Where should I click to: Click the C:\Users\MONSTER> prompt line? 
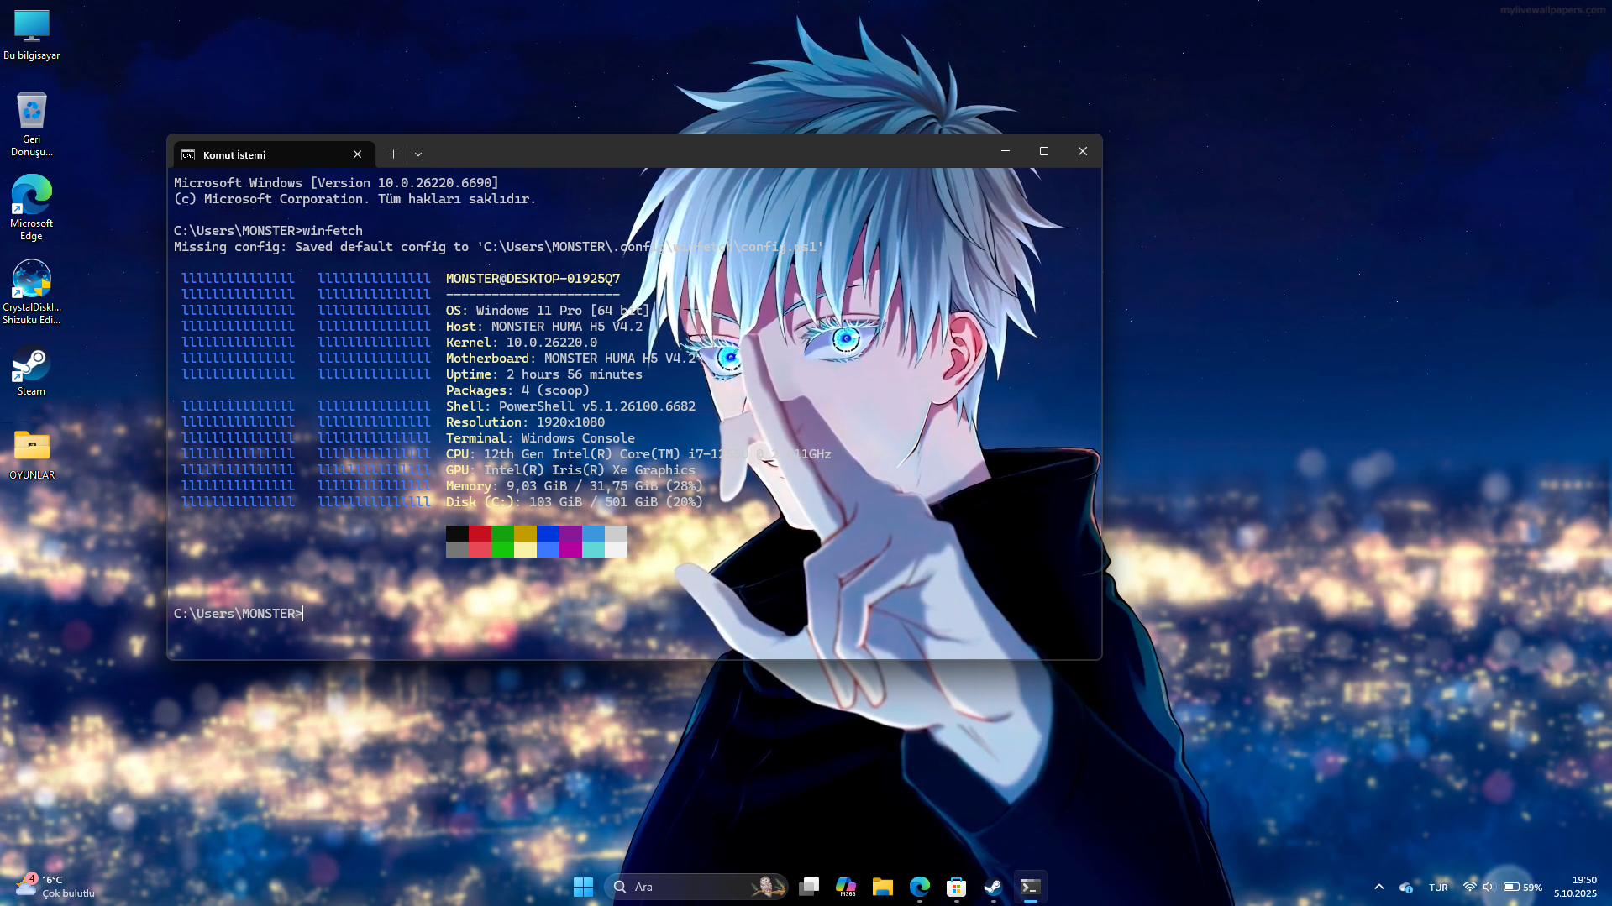238,613
